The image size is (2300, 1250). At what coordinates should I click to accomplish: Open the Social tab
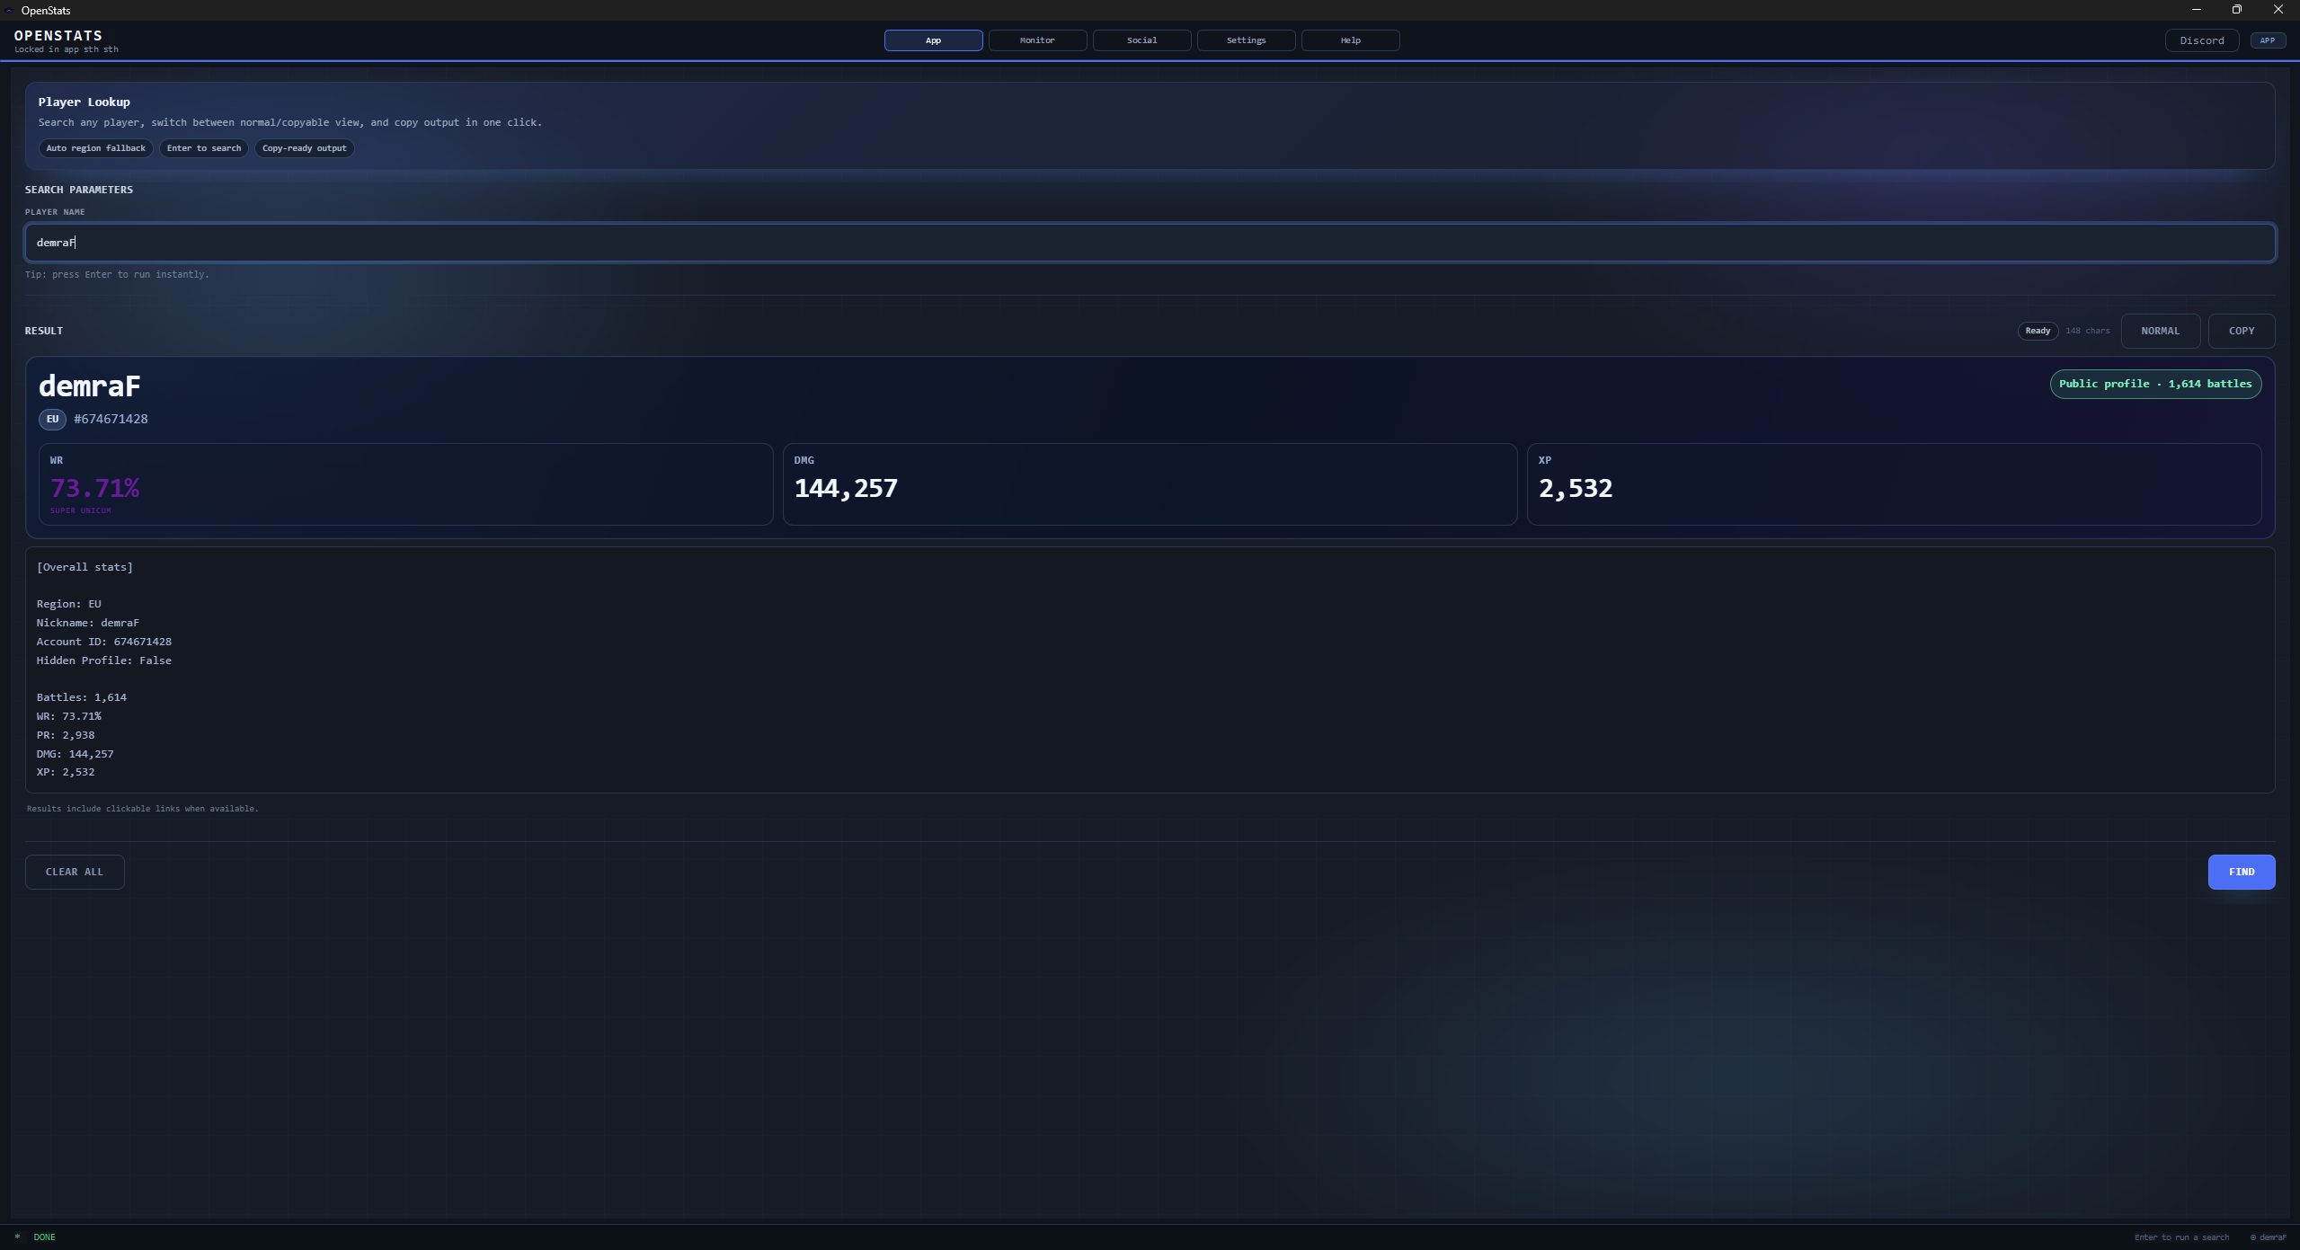click(1141, 40)
